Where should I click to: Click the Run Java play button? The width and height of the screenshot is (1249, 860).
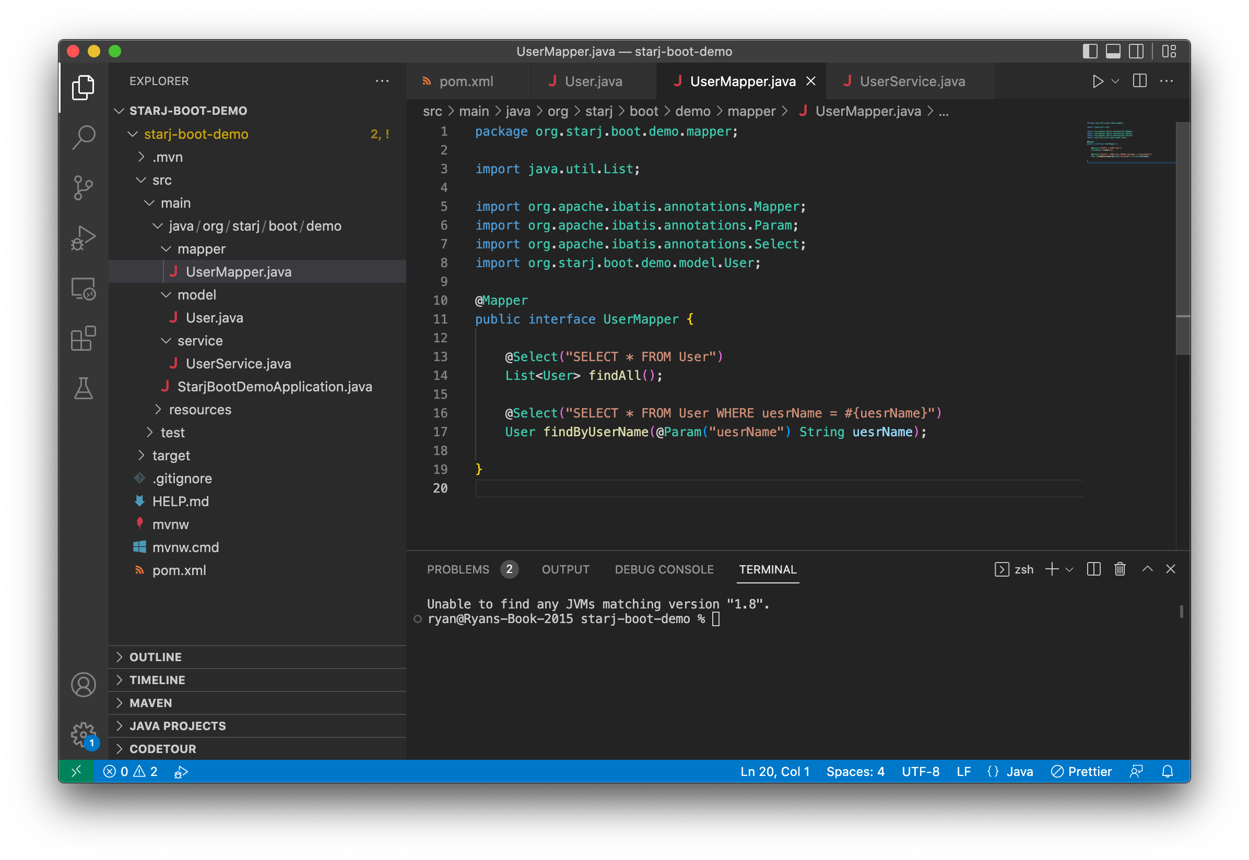1097,81
